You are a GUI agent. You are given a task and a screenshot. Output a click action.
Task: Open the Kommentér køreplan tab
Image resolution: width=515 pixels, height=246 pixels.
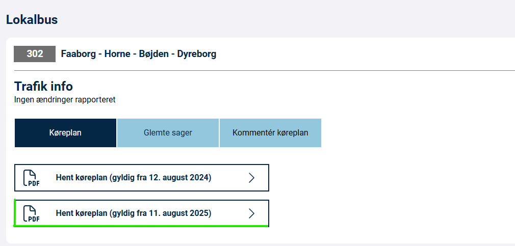(x=270, y=133)
